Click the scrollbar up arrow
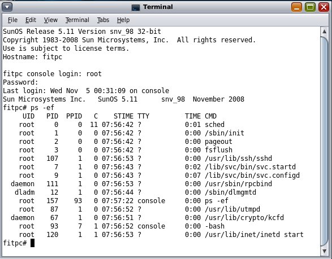Screen dimensions: 332x259 tap(325, 32)
